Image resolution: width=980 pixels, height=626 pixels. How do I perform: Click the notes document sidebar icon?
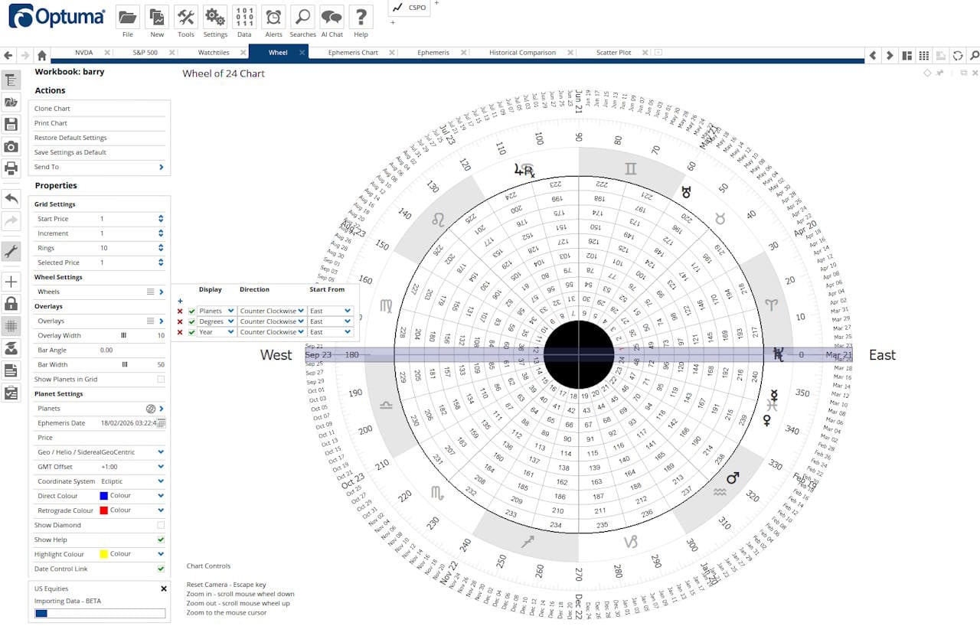pos(11,370)
